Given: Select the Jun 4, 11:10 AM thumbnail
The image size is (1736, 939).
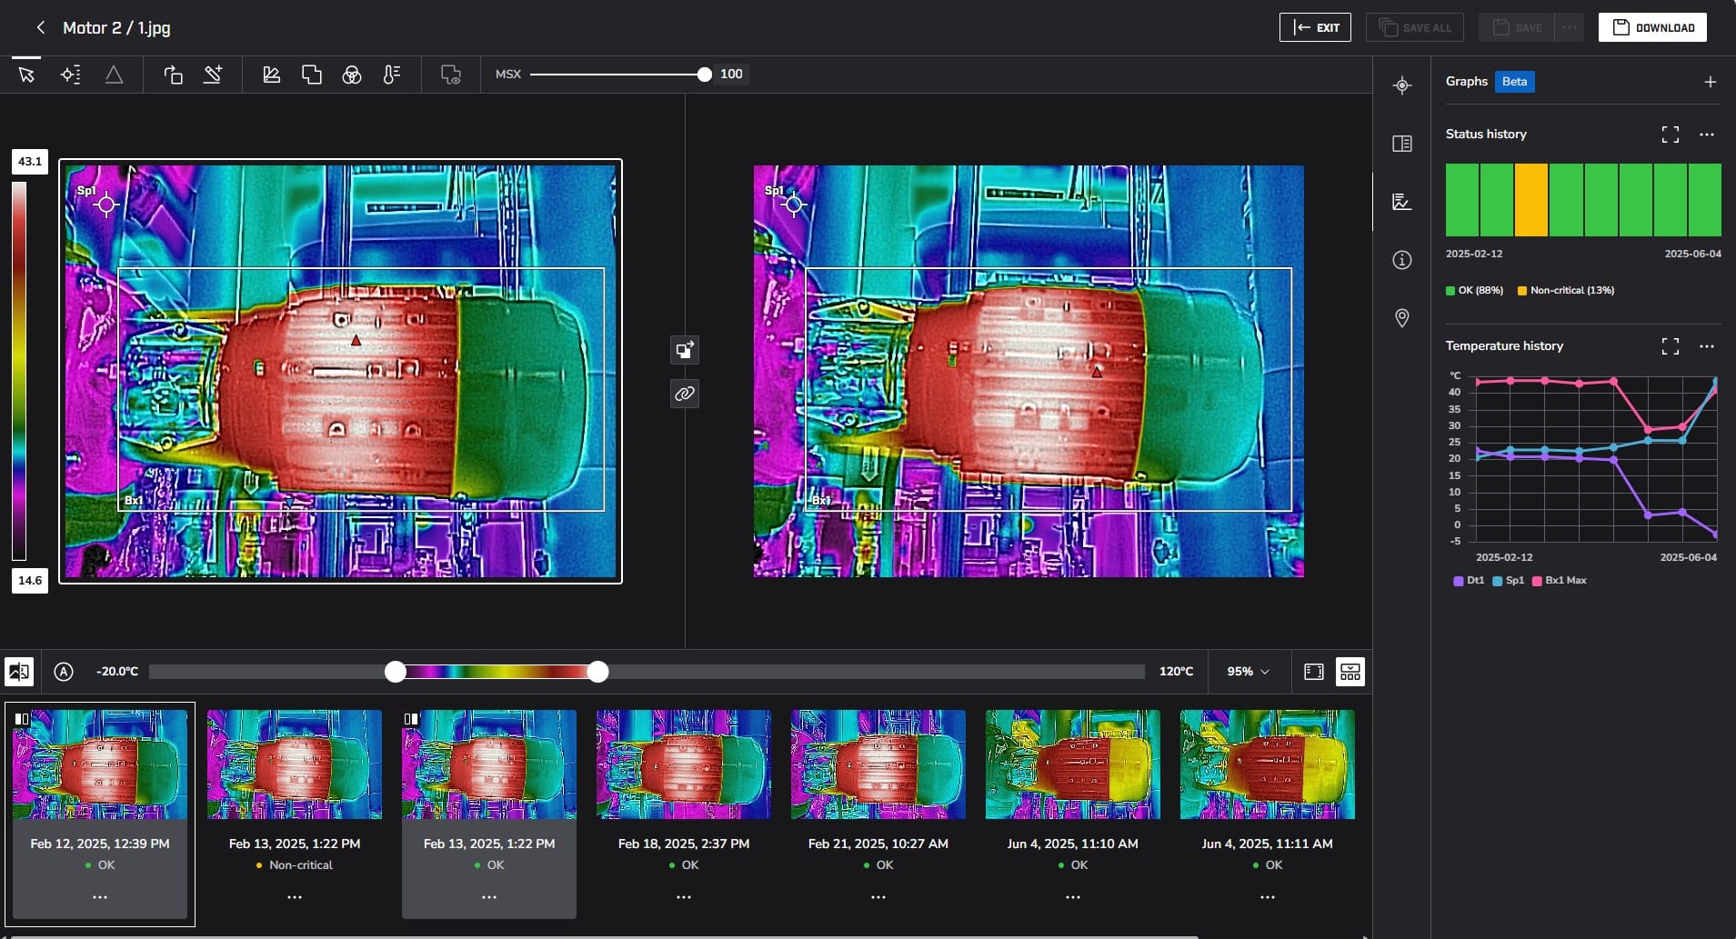Looking at the screenshot, I should 1072,764.
